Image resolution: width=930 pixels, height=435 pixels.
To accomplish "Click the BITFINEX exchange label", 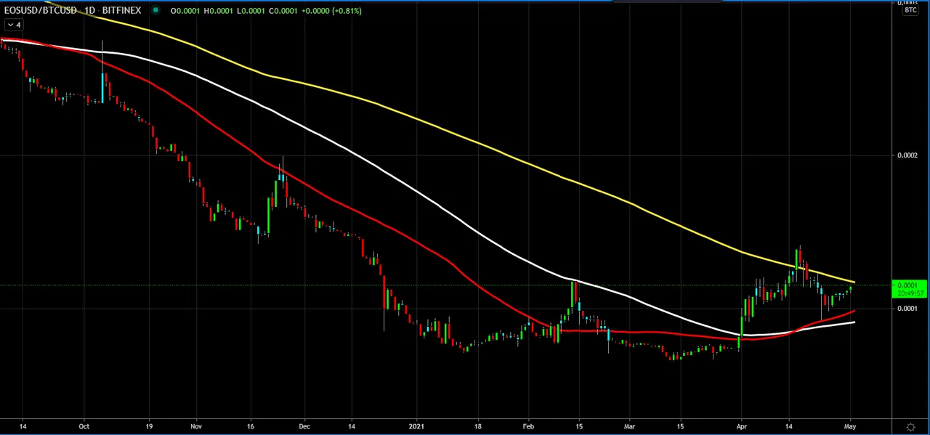I will (121, 10).
